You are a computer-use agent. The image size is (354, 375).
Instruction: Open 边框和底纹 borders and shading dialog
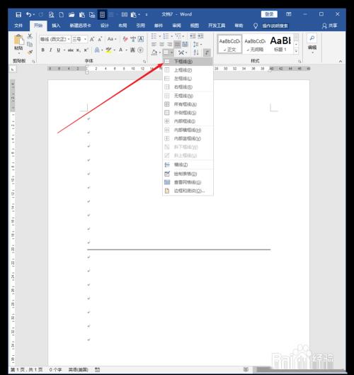click(188, 191)
